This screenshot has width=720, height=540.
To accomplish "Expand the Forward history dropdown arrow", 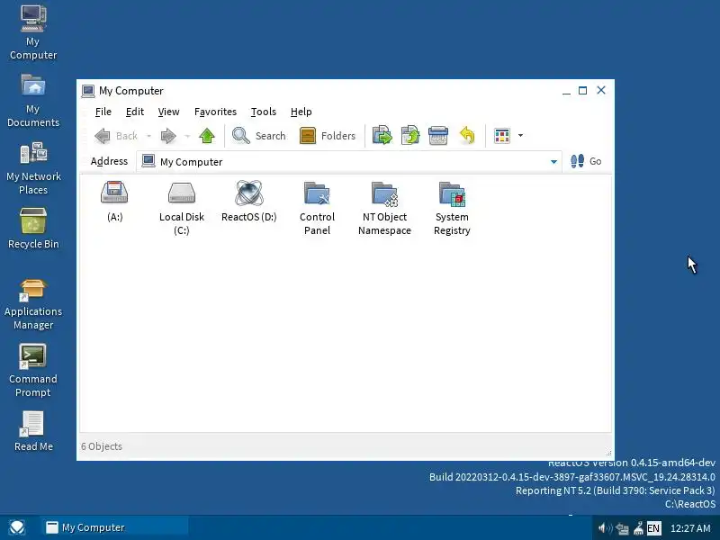I will (187, 136).
